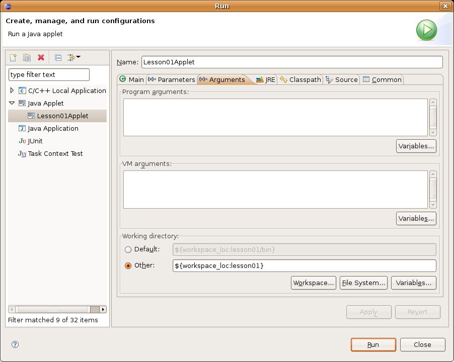Open help with the question mark icon
The height and width of the screenshot is (362, 454).
tap(15, 344)
